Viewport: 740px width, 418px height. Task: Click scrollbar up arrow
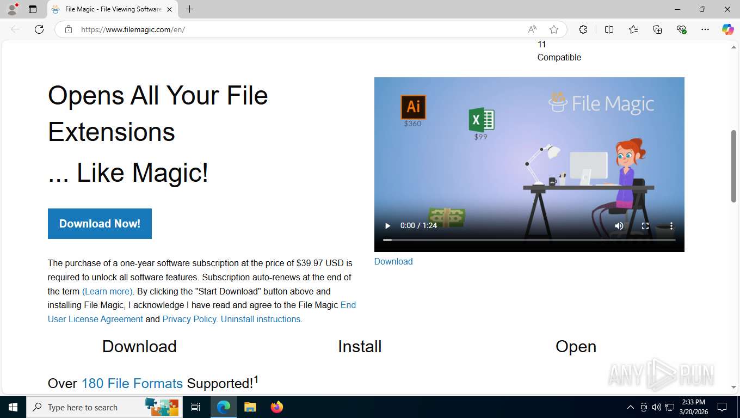(733, 47)
